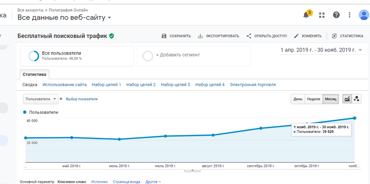The image size is (370, 184).
Task: Click the Экспортировать export button
Action: (218, 36)
